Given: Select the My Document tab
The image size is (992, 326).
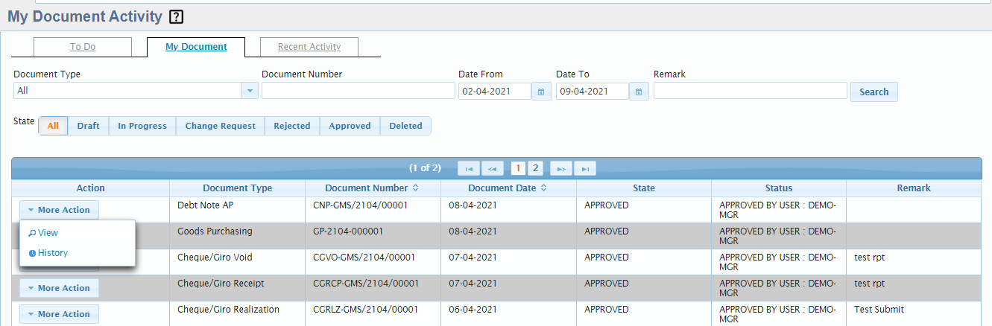Looking at the screenshot, I should [196, 47].
